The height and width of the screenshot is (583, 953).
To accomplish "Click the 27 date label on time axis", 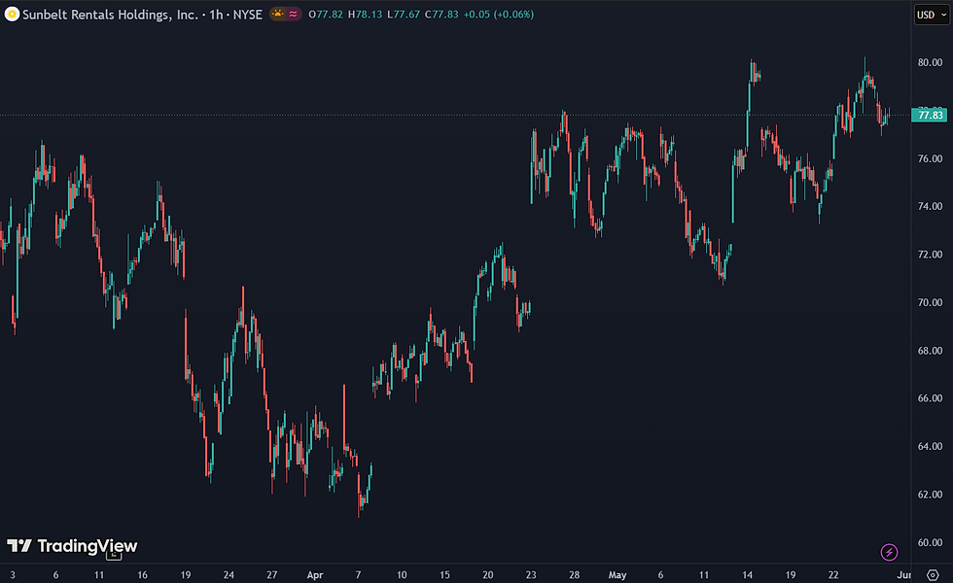I will pyautogui.click(x=271, y=574).
